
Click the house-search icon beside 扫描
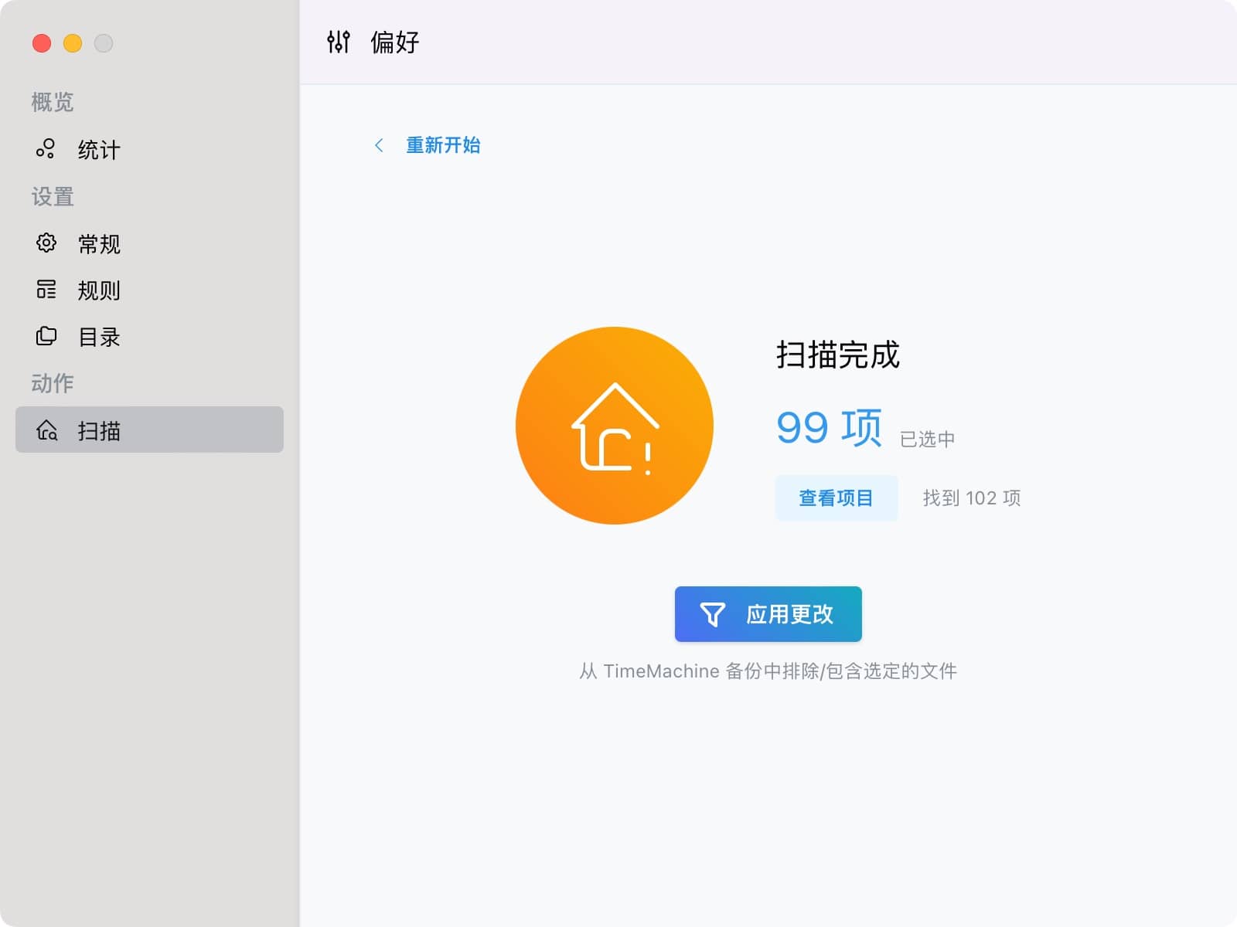click(x=46, y=430)
